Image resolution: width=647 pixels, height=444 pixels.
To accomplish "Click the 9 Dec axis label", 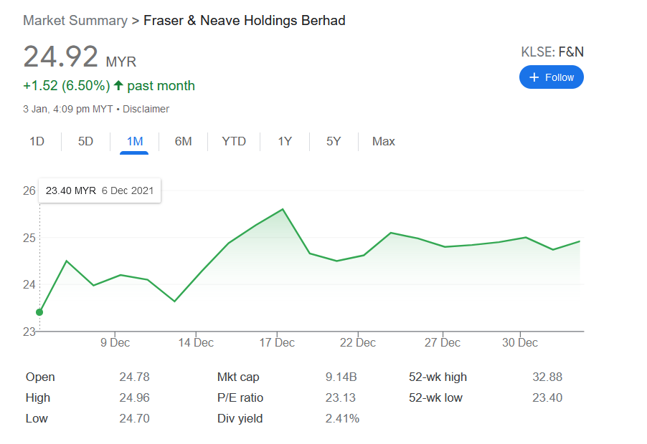I will click(x=115, y=342).
